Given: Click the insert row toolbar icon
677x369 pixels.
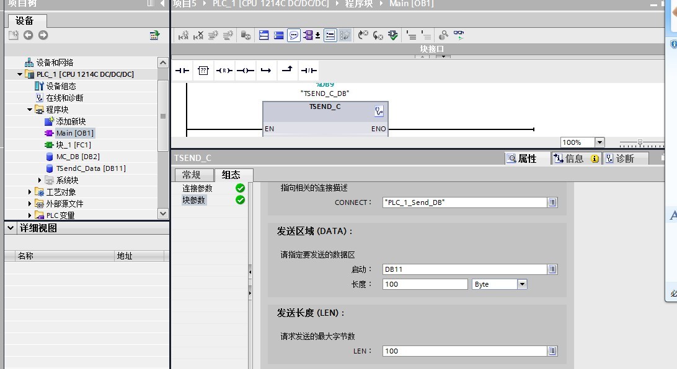Looking at the screenshot, I should pos(213,35).
